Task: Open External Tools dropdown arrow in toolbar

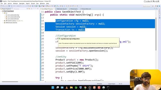Action: [x=45, y=6]
